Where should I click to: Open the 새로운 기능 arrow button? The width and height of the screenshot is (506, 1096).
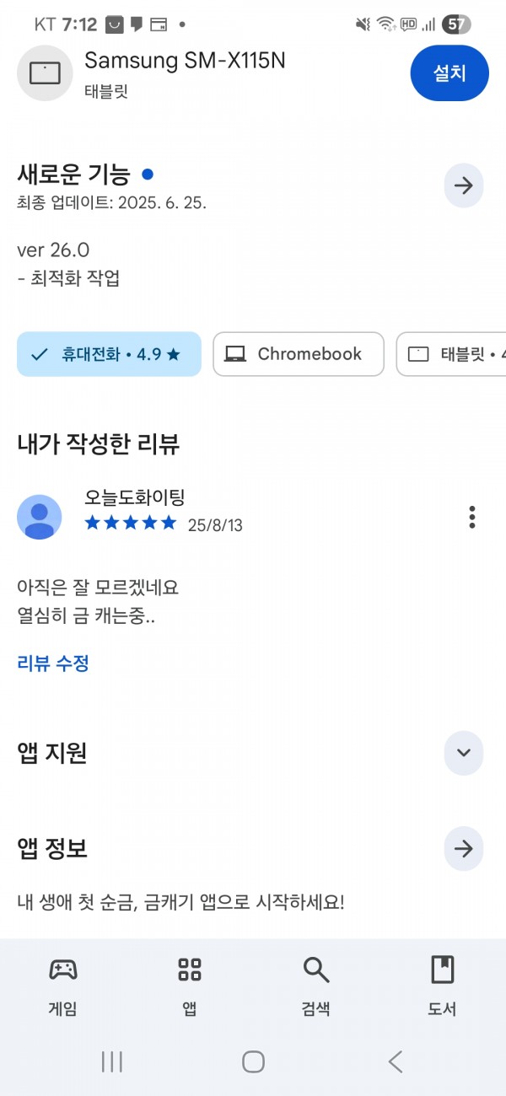click(x=464, y=185)
